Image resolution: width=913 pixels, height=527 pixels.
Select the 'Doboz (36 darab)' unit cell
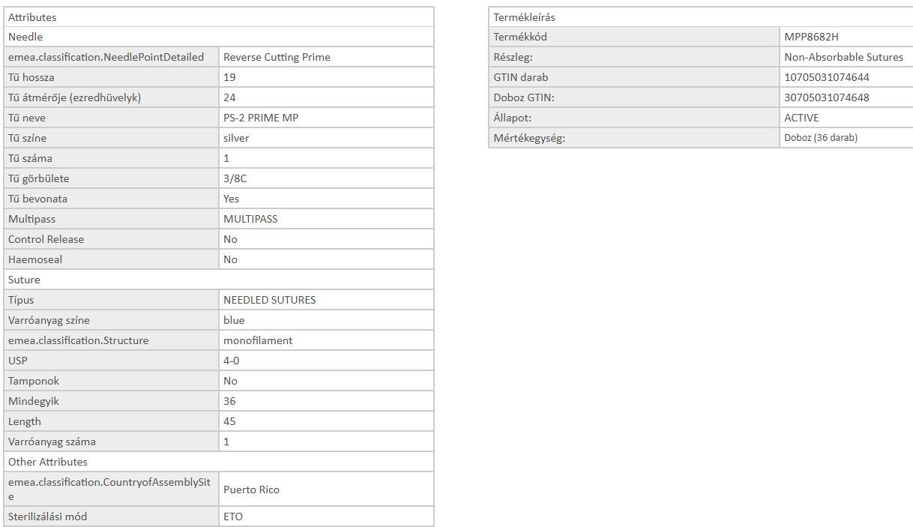(821, 138)
